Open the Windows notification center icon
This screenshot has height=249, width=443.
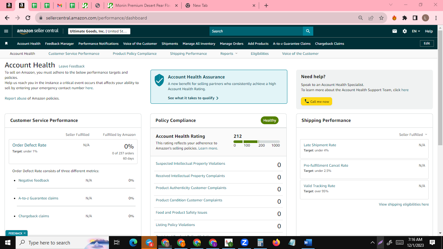(432, 243)
